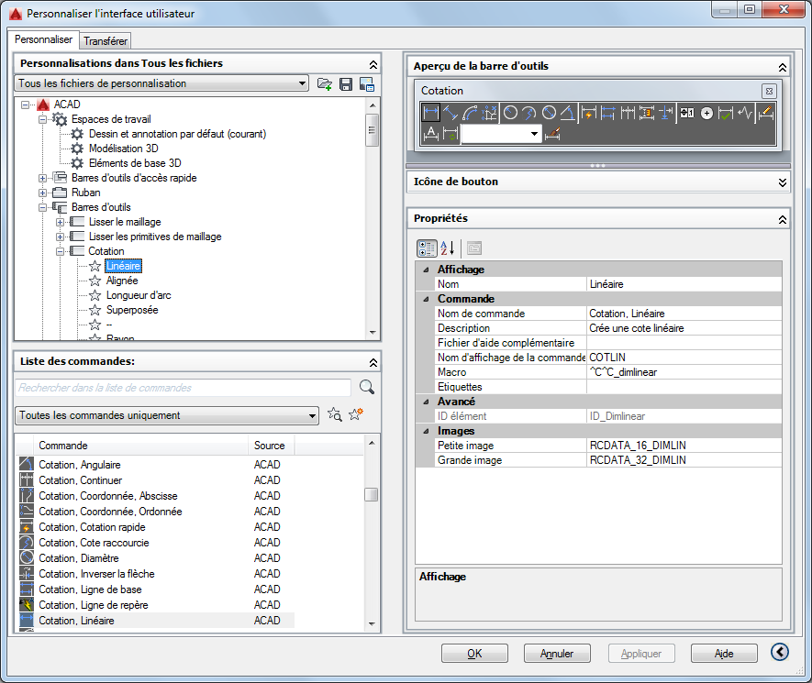
Task: Select the Center Mark icon in preview
Action: (706, 112)
